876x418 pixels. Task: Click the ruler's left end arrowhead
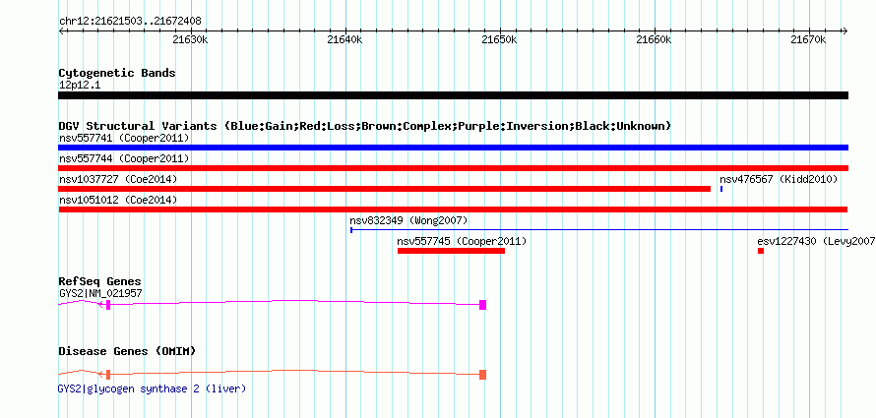[x=61, y=31]
